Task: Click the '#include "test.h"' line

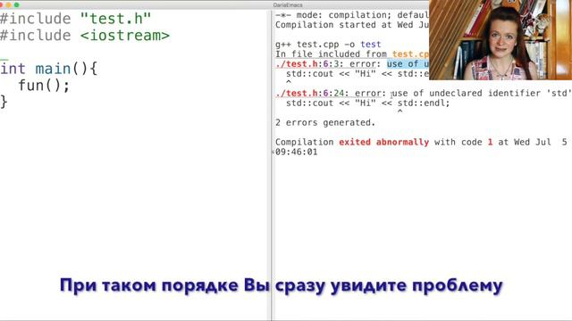Action: [75, 19]
